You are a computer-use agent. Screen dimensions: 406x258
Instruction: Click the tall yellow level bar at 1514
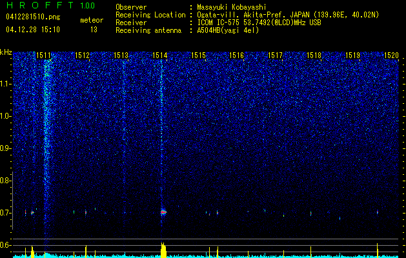(x=163, y=250)
